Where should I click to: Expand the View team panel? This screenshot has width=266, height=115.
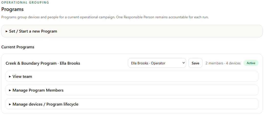click(x=132, y=76)
